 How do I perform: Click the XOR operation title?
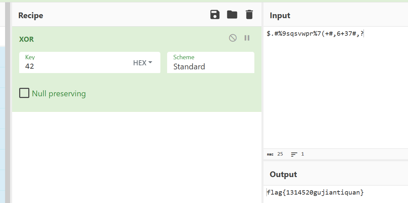[x=27, y=39]
